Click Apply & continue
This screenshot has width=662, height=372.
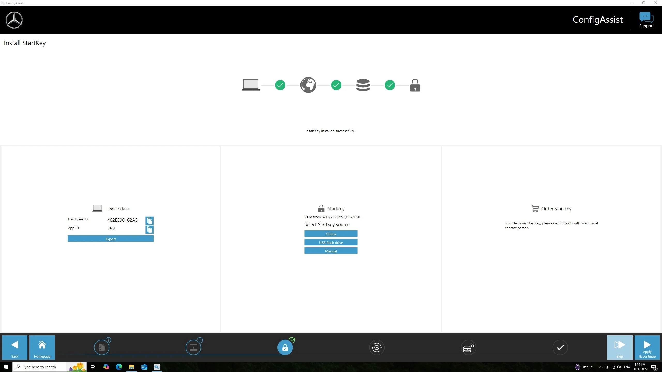click(x=647, y=347)
